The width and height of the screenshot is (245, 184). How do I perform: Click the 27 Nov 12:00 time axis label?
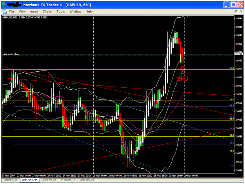click(x=54, y=175)
